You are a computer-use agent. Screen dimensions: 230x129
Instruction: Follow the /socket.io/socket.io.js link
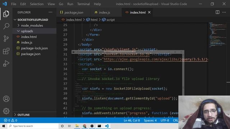(126, 54)
